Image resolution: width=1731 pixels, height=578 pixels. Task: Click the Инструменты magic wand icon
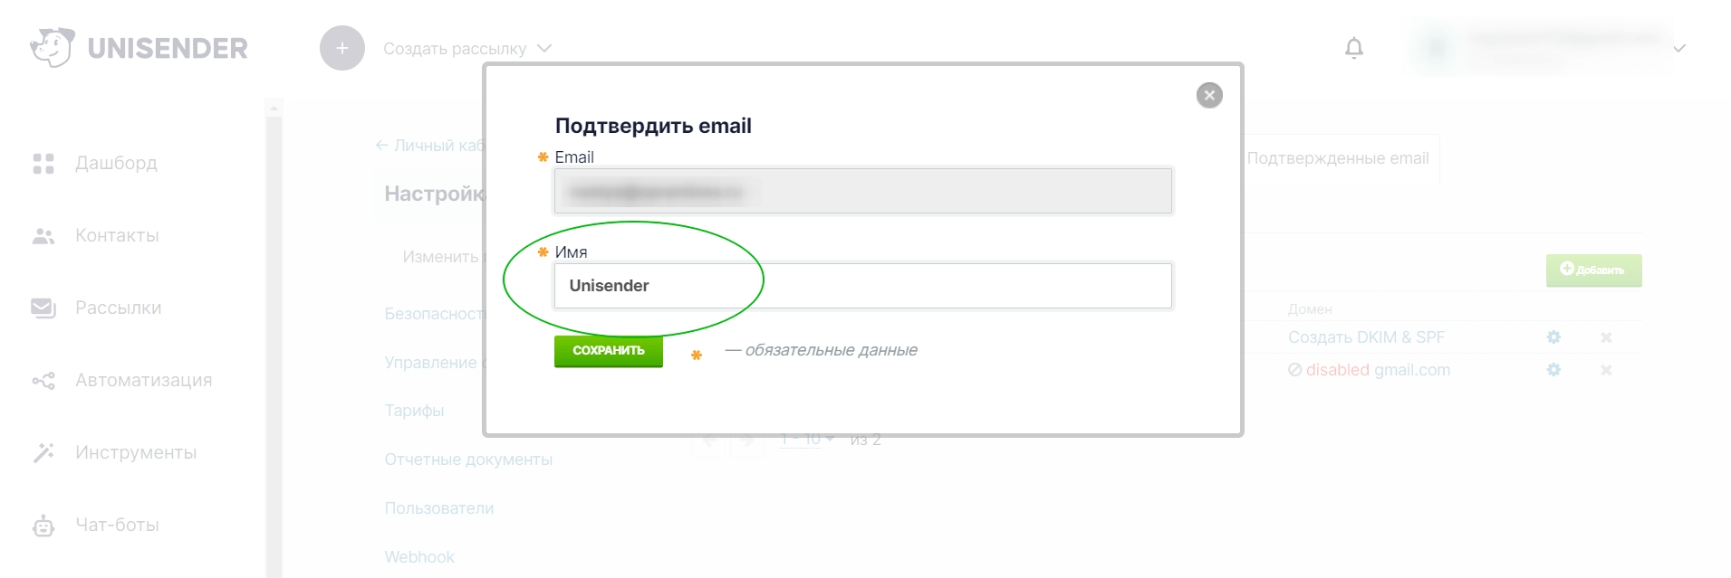[43, 452]
